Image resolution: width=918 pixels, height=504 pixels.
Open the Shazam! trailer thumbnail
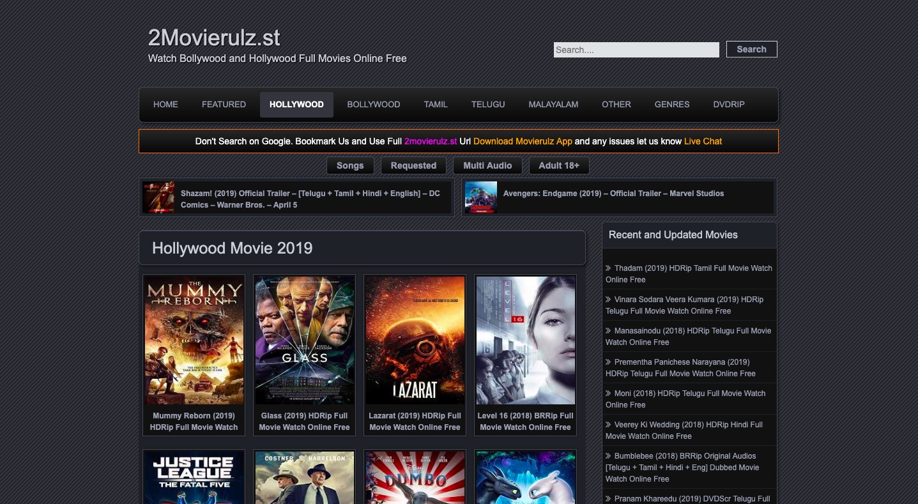click(x=158, y=197)
